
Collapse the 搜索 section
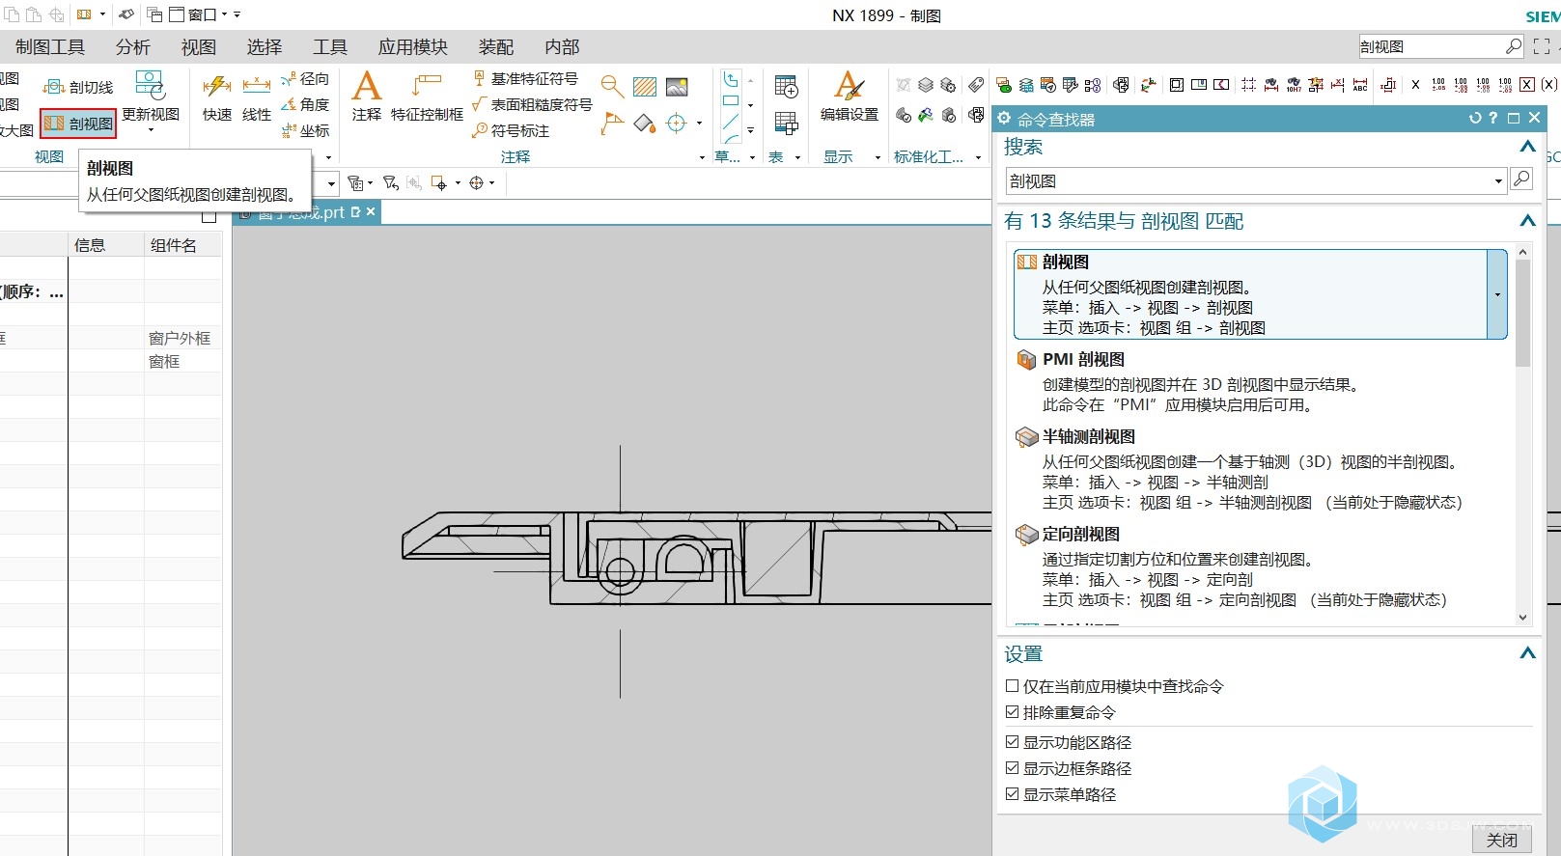click(1527, 147)
